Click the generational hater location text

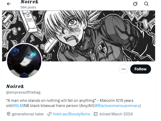pyautogui.click(x=28, y=114)
